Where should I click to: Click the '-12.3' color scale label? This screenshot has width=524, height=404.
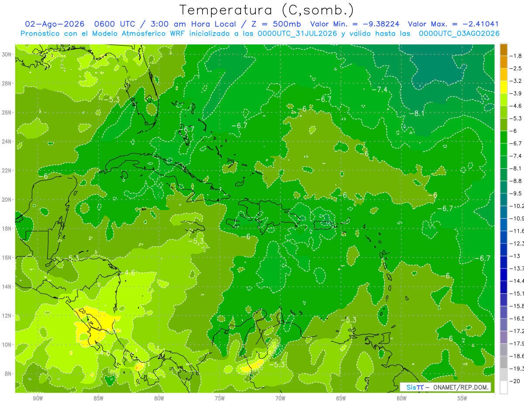516,243
